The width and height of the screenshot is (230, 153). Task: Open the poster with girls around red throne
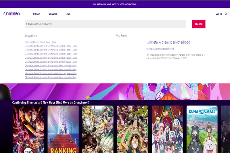coord(167,129)
